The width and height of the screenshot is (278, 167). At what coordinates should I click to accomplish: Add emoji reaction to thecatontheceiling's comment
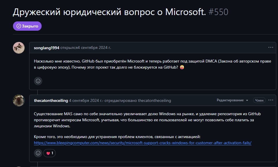click(38, 153)
